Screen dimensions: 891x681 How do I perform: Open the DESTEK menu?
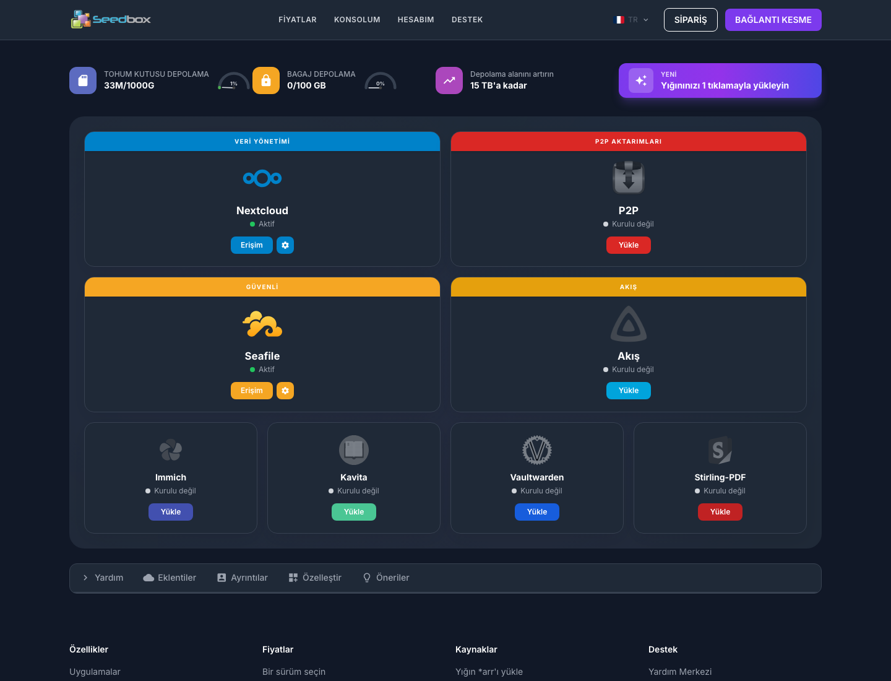pos(467,20)
